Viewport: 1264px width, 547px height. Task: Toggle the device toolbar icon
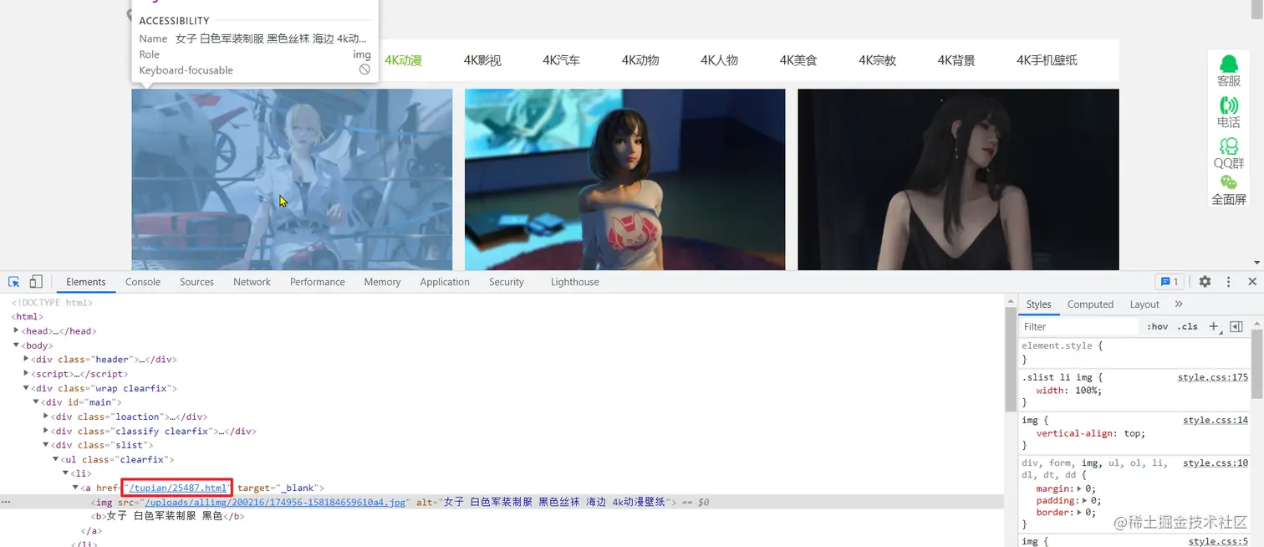[36, 282]
